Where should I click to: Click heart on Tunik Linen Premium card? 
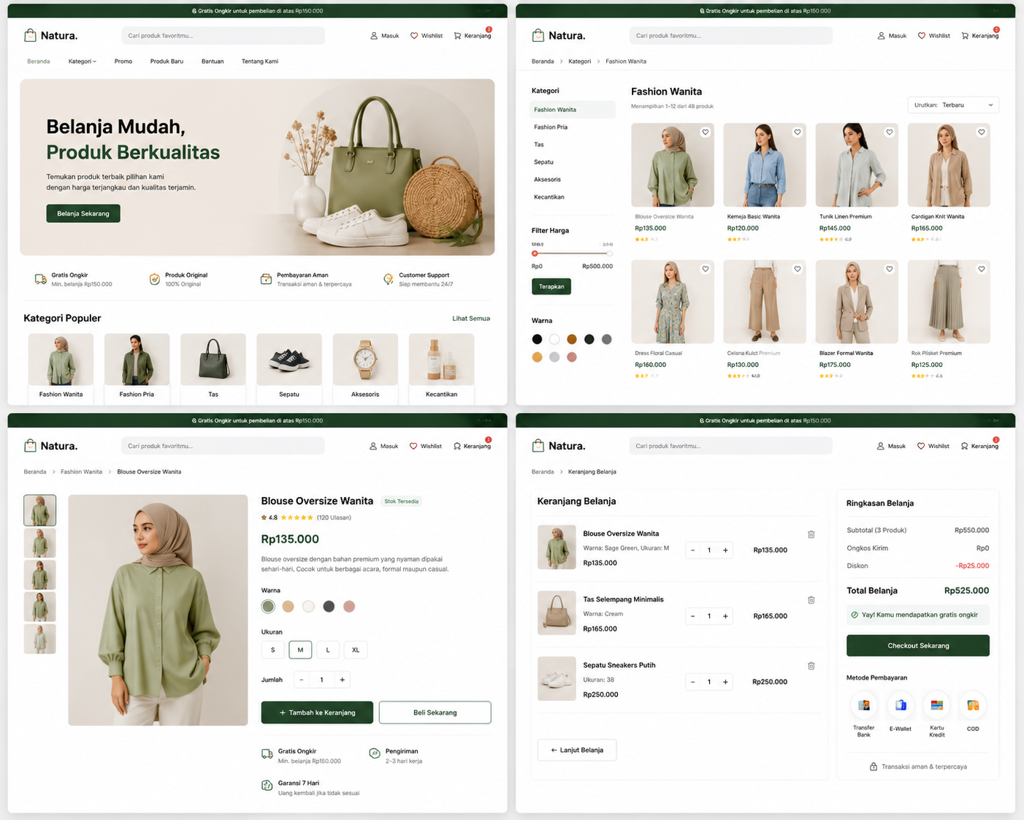pyautogui.click(x=890, y=132)
